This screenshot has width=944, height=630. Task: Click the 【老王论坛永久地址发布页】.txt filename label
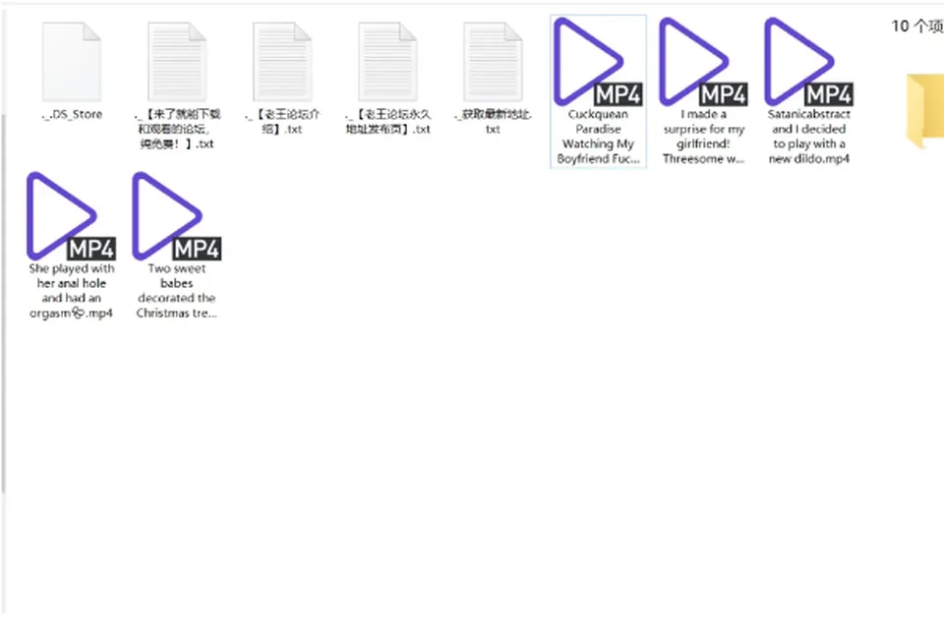[x=387, y=122]
